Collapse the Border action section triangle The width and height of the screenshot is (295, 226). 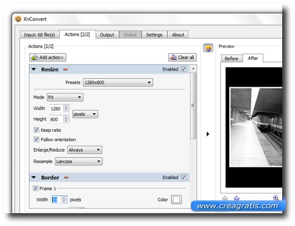pos(34,177)
